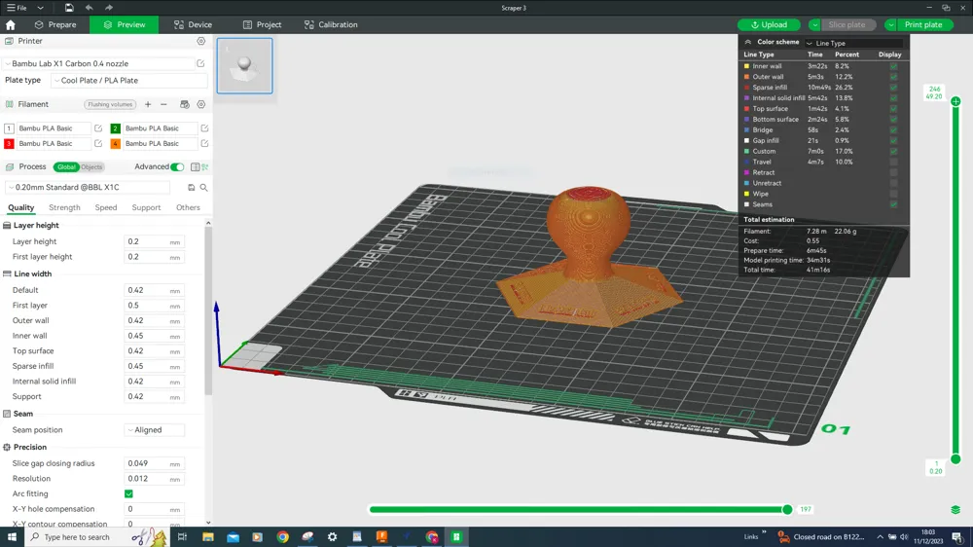Click the Flushing volumes button
Viewport: 973px width, 547px height.
pos(110,104)
